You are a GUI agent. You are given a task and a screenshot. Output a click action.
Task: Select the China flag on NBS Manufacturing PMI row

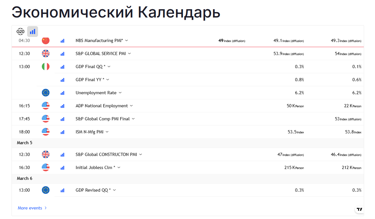[x=46, y=40]
